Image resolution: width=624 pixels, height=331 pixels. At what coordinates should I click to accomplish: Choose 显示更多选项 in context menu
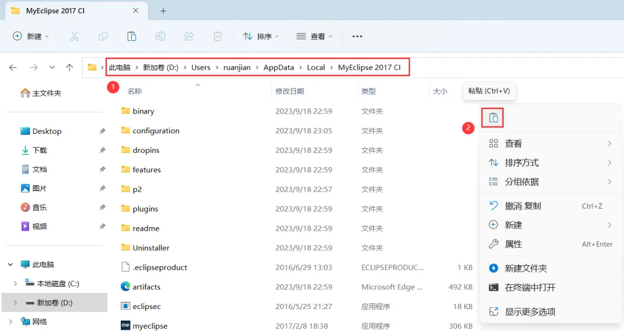(x=551, y=311)
